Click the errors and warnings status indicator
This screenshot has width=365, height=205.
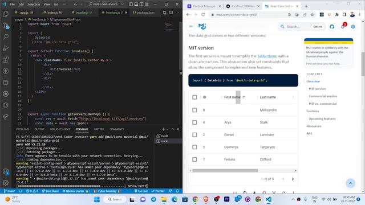pos(32,191)
